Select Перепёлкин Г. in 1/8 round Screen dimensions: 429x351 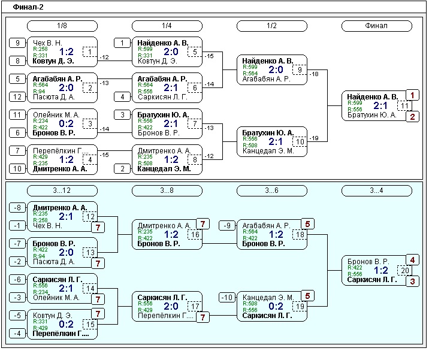[61, 151]
